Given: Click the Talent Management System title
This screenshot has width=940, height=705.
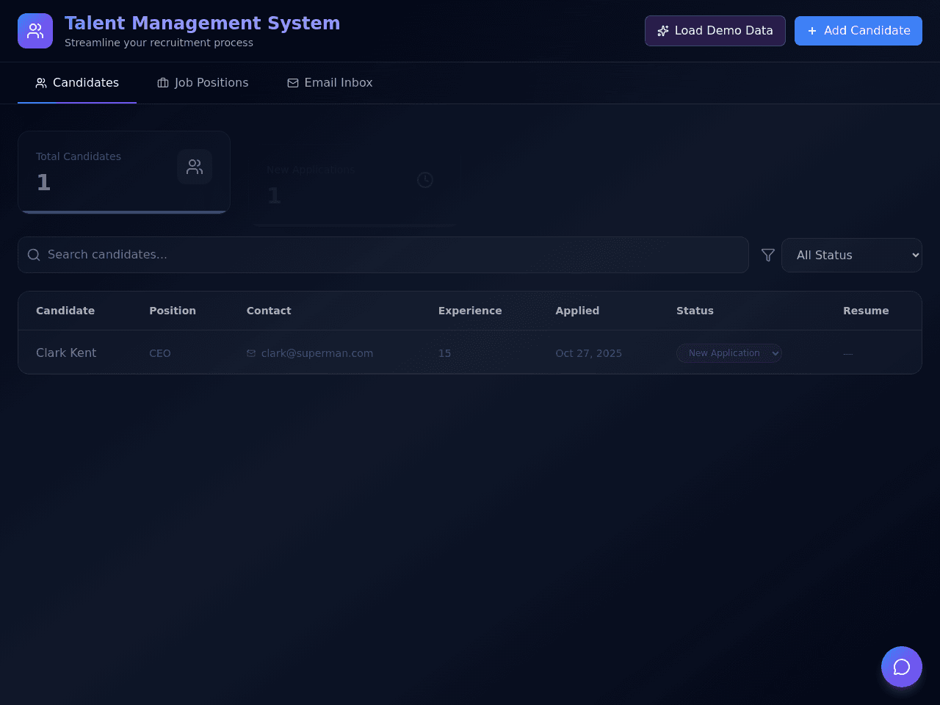Looking at the screenshot, I should pyautogui.click(x=202, y=23).
